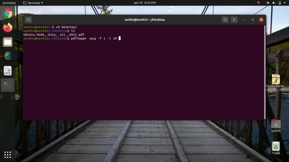Open the Activities overview
Image resolution: width=289 pixels, height=162 pixels.
click(9, 3)
